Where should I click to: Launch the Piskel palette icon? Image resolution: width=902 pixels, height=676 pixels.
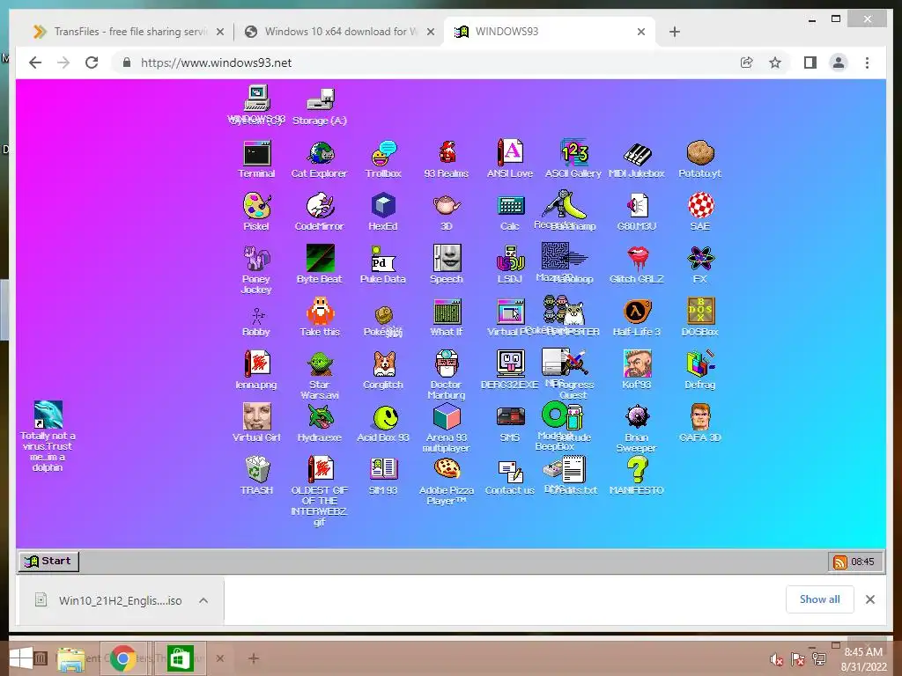click(x=256, y=211)
